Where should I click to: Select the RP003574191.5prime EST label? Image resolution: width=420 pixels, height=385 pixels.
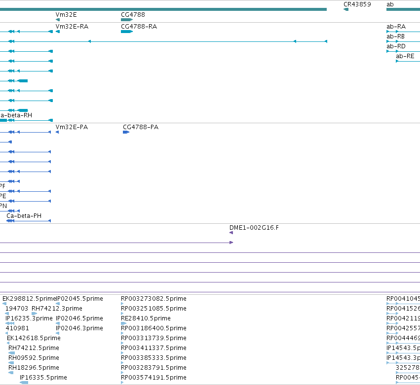(x=154, y=378)
